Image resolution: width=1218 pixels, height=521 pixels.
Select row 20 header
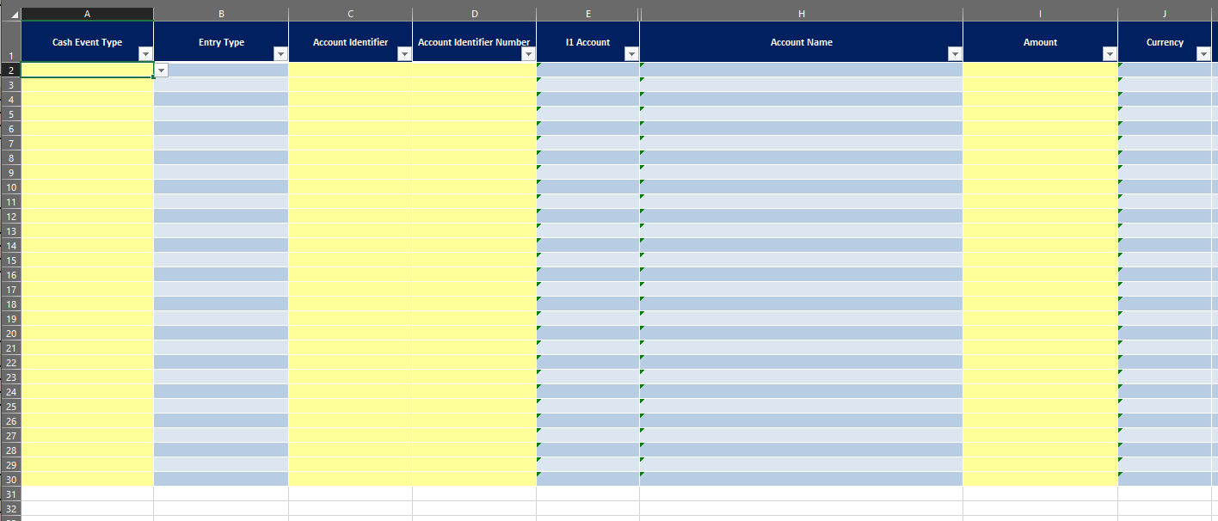(10, 334)
